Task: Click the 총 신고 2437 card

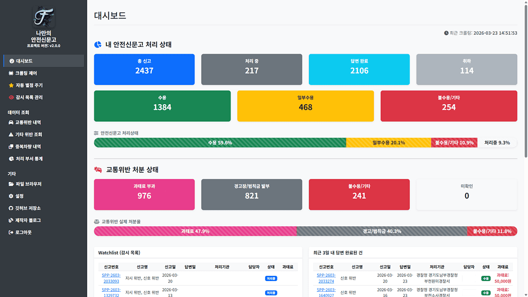Action: (x=144, y=69)
